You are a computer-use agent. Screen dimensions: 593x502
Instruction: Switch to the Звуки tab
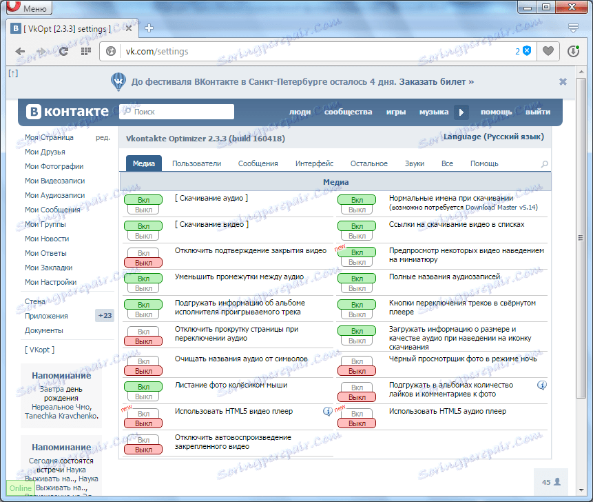(x=415, y=163)
